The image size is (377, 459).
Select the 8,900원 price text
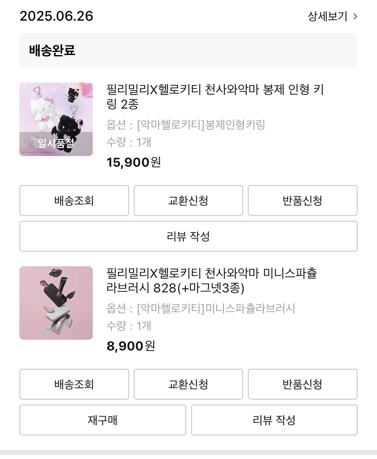pos(131,346)
